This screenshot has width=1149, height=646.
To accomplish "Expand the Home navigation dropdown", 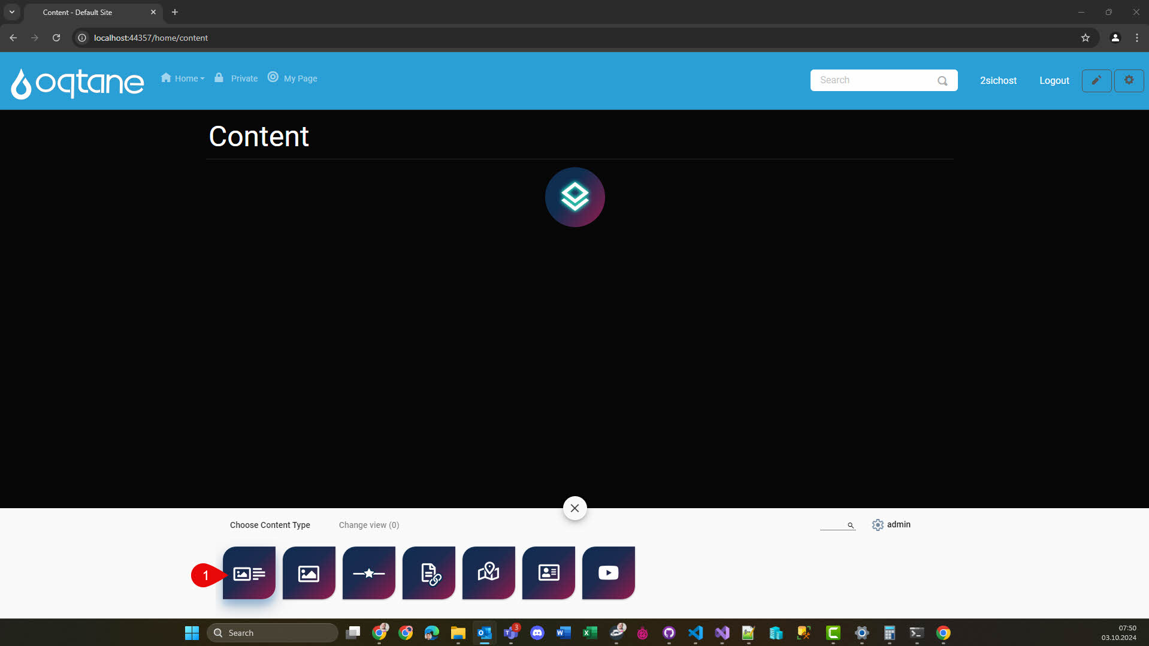I will coord(183,79).
